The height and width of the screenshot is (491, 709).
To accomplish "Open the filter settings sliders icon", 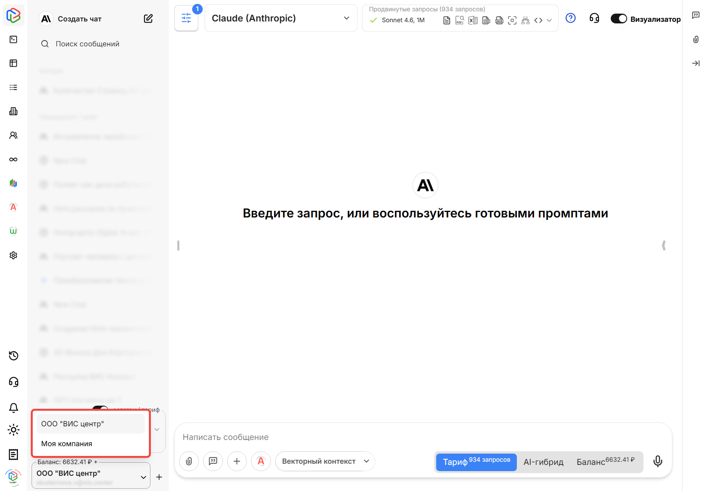I will point(186,18).
